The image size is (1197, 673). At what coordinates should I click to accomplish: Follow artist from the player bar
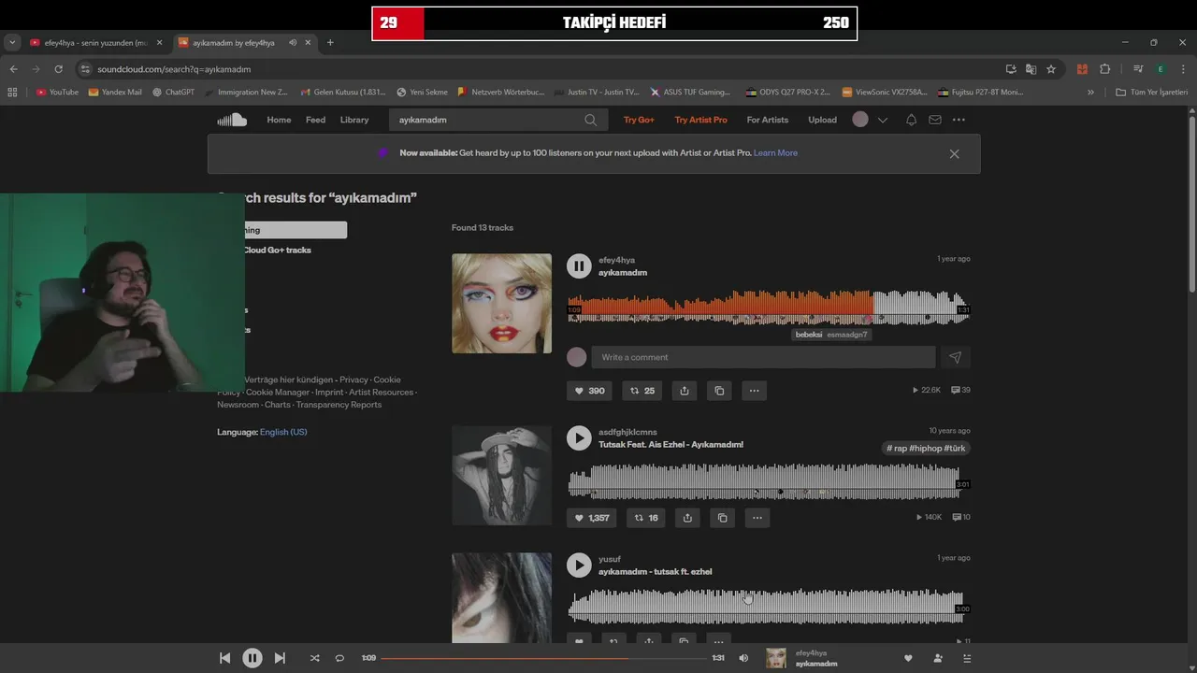tap(938, 658)
